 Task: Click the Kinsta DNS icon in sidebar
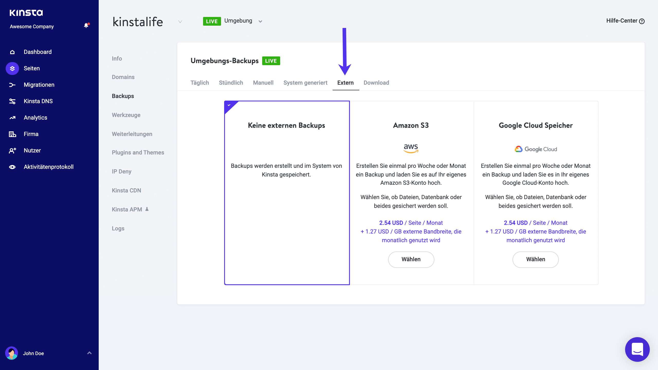pyautogui.click(x=12, y=101)
